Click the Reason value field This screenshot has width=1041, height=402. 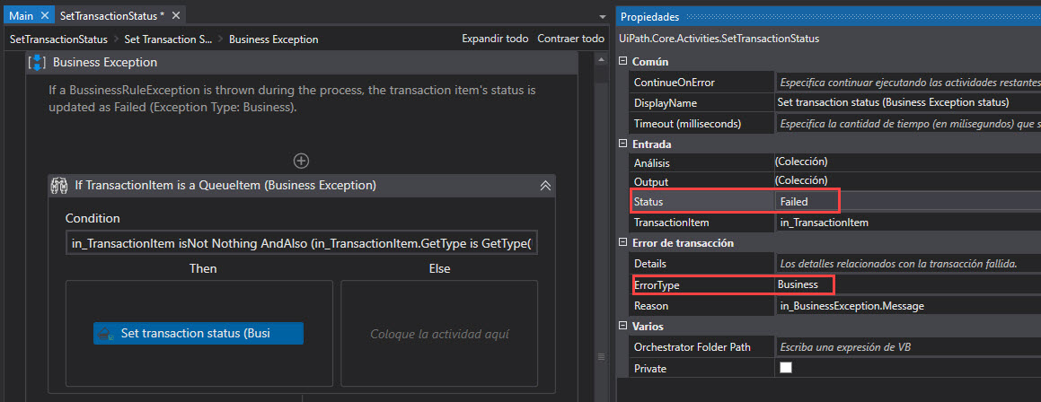coord(907,306)
